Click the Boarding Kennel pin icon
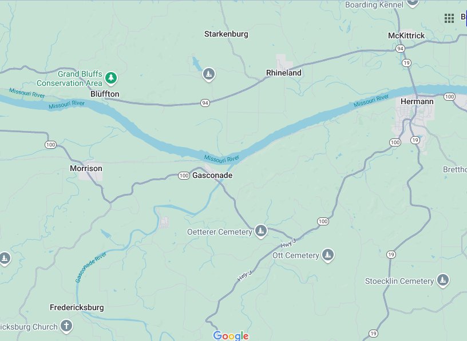Image resolution: width=467 pixels, height=341 pixels. pos(413,3)
